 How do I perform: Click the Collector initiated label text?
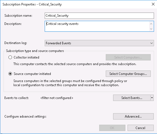(26, 57)
